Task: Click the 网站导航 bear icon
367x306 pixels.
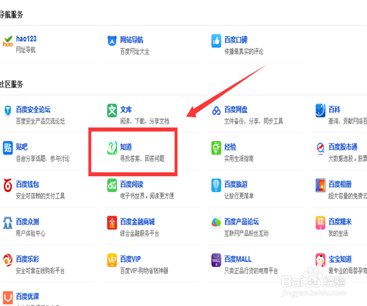Action: [x=112, y=41]
